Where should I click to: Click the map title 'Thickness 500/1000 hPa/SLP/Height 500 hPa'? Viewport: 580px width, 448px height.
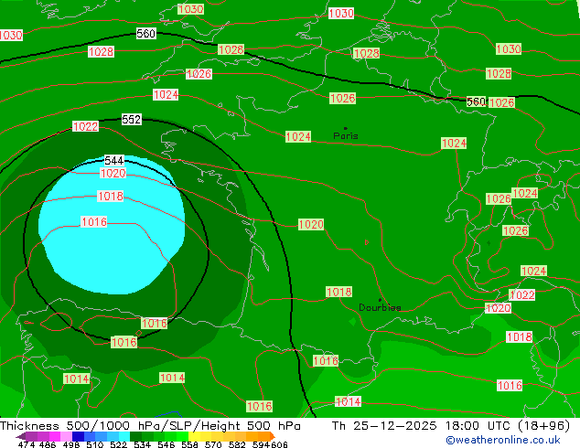pos(150,426)
